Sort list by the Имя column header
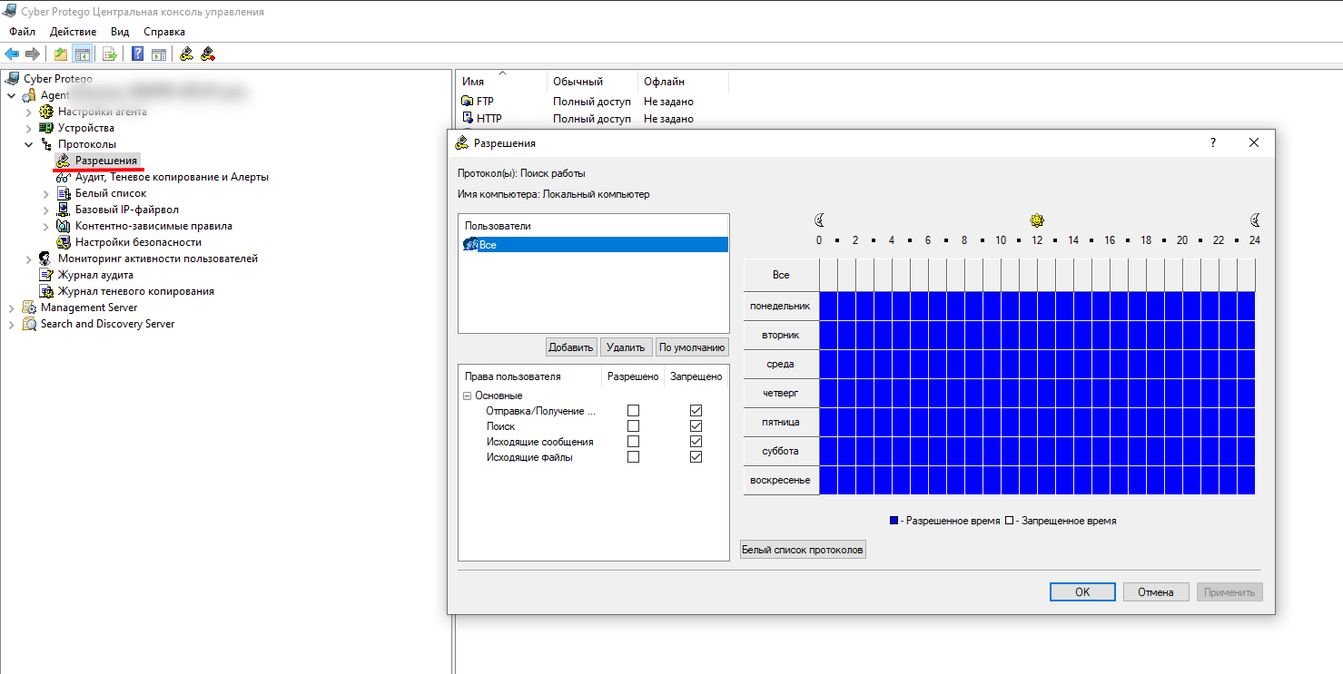 pyautogui.click(x=501, y=82)
